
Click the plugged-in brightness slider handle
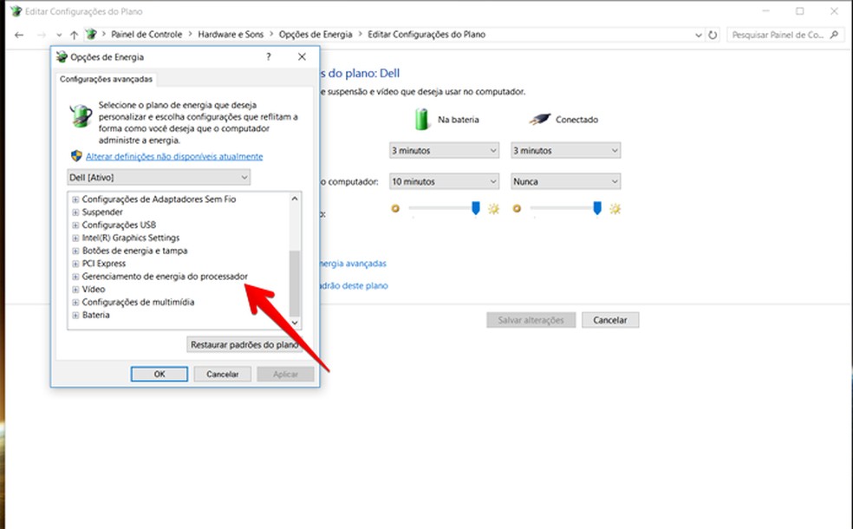point(597,208)
